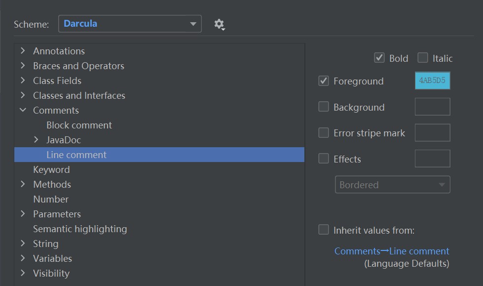
Task: Expand the Braces and Operators node
Action: point(23,66)
